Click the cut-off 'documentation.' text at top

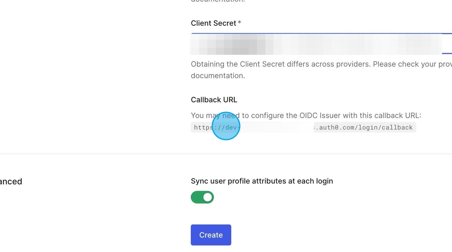coord(218,1)
